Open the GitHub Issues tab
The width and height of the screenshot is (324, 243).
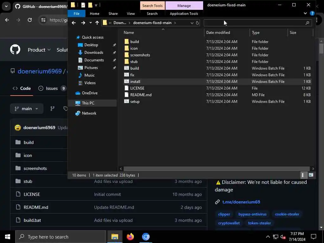[52, 89]
